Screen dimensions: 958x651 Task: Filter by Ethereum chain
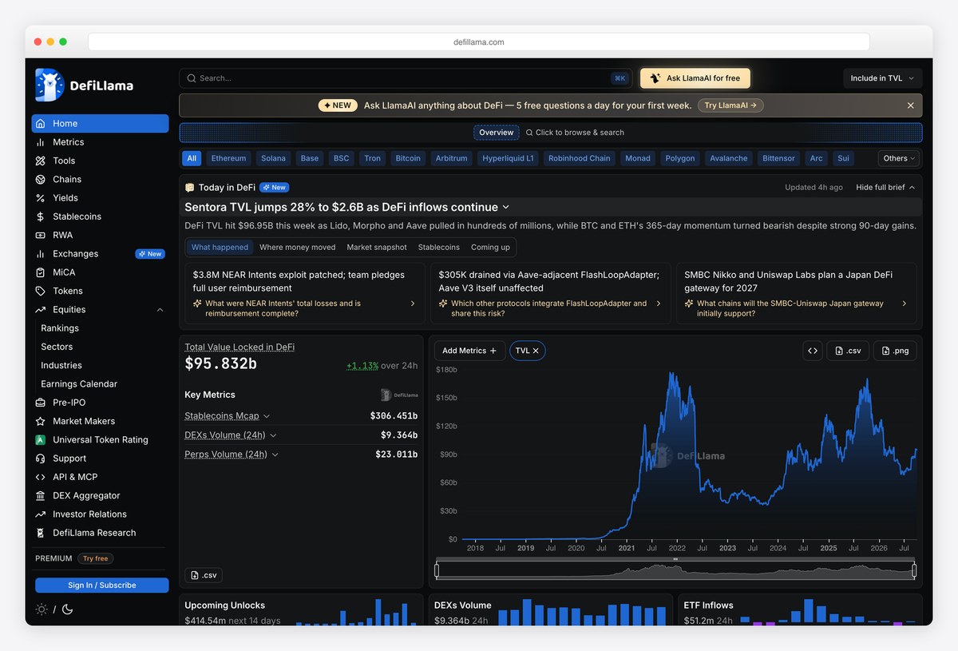pyautogui.click(x=228, y=158)
